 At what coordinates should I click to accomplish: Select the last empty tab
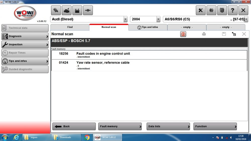[226, 27]
